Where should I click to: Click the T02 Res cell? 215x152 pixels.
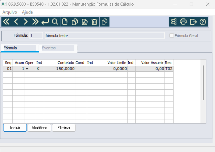click(x=169, y=69)
